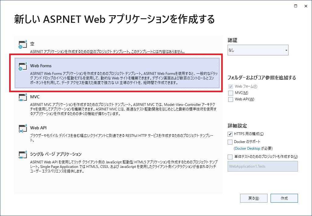312x216 pixels.
Task: Click the Web Forms template icon
Action: (23, 66)
